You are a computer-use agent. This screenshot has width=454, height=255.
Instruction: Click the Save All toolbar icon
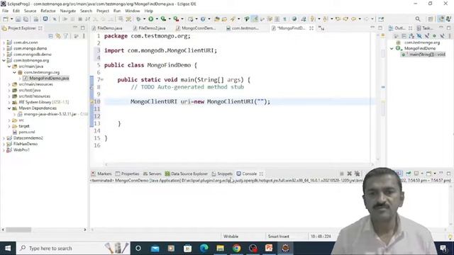pos(26,19)
